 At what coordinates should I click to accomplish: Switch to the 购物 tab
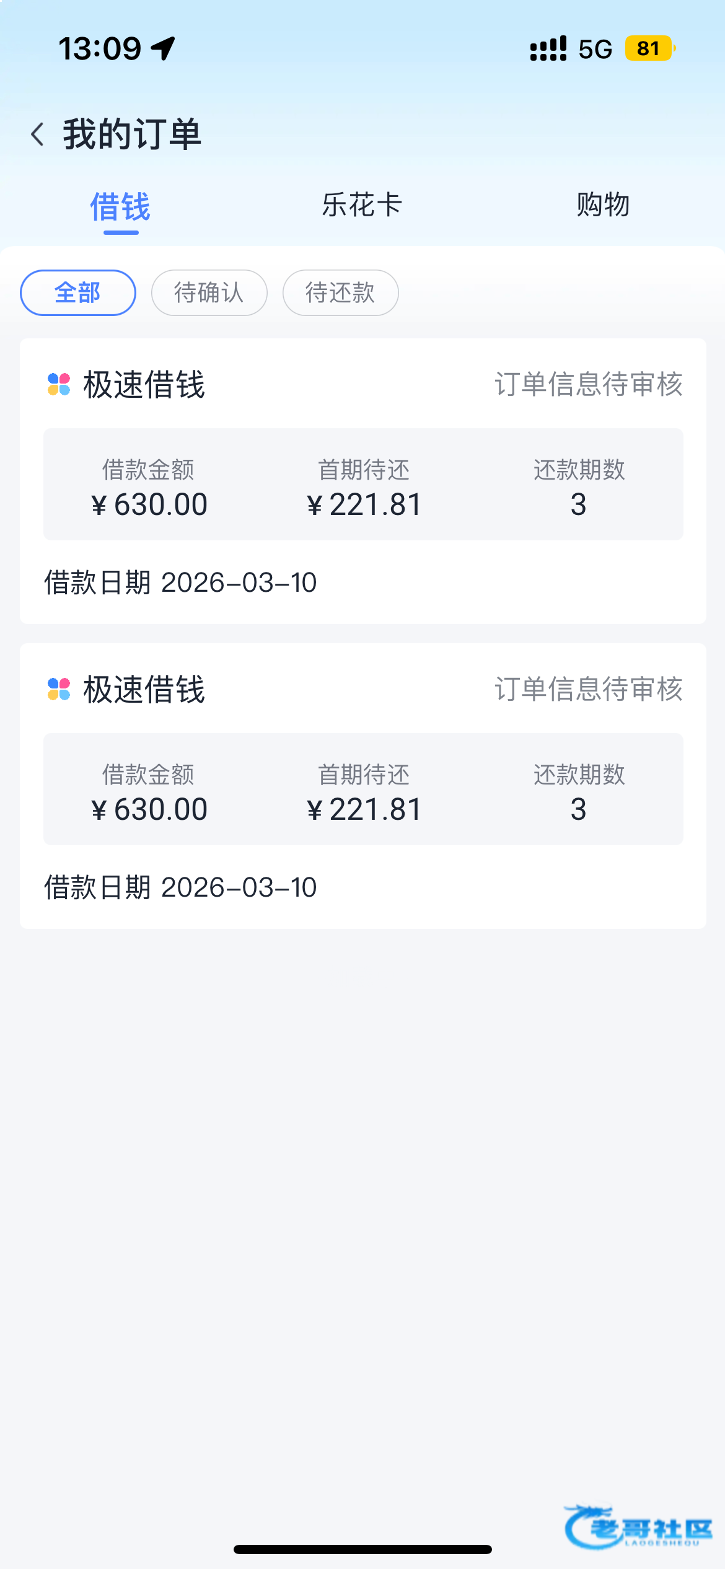(603, 204)
